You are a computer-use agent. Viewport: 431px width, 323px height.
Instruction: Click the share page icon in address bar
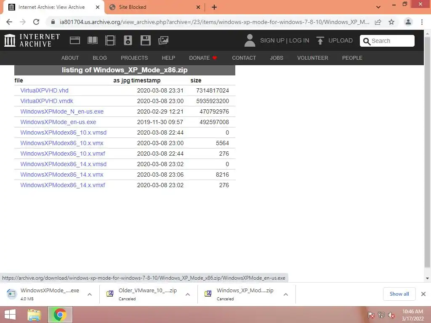click(x=378, y=22)
